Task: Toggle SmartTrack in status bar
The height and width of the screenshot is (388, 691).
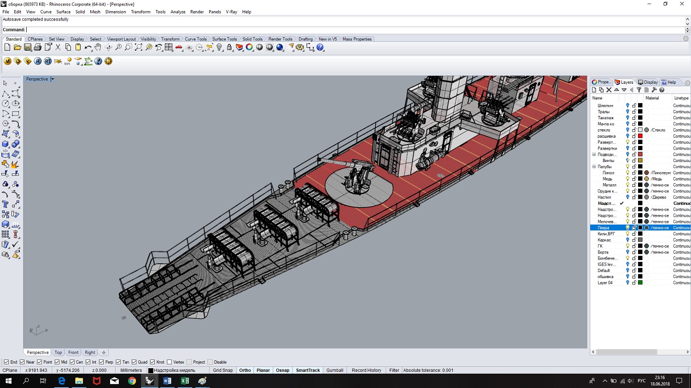Action: (308, 370)
